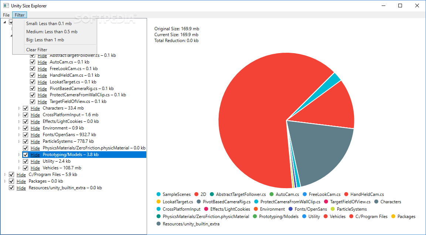
Task: Toggle the Environment checkbox
Action: point(25,128)
